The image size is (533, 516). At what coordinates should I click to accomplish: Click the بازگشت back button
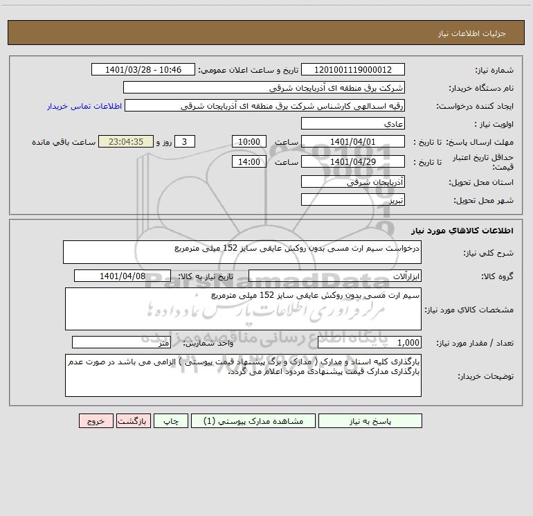(133, 420)
